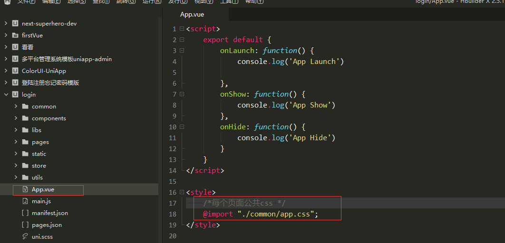The height and width of the screenshot is (243, 505).
Task: Click the App.vue file icon in tree
Action: (x=25, y=189)
